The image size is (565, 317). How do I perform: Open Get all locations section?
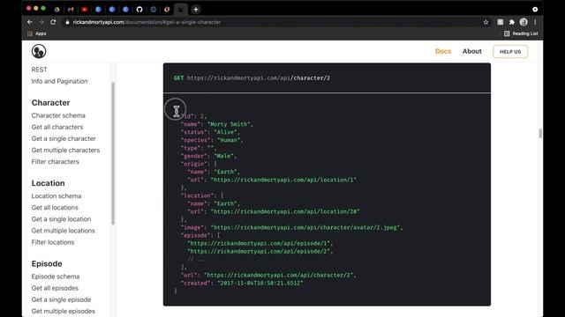click(55, 208)
